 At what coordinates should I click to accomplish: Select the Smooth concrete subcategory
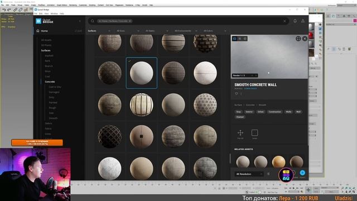point(53,118)
